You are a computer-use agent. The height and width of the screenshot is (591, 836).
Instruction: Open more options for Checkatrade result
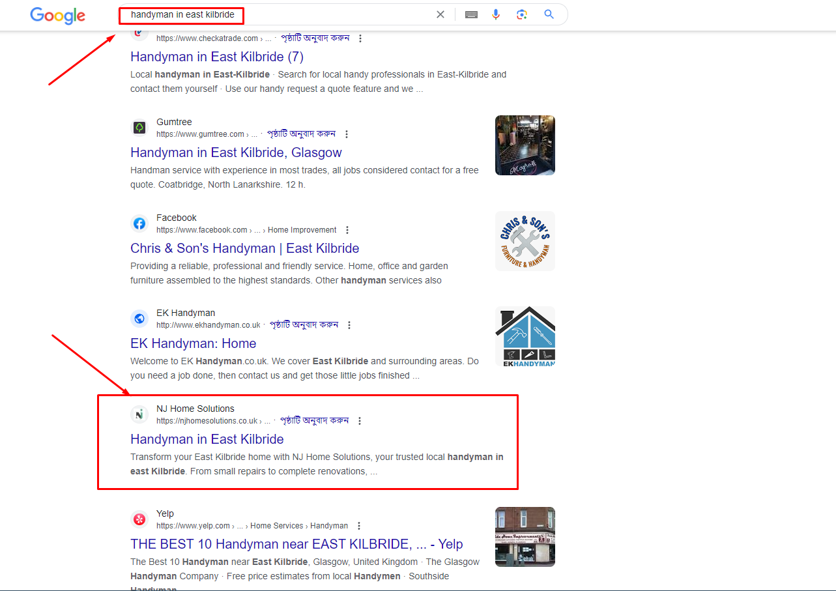(x=360, y=38)
